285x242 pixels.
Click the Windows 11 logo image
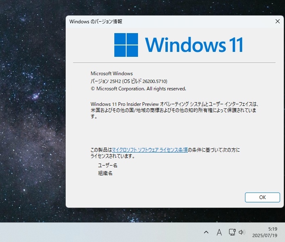tap(179, 45)
